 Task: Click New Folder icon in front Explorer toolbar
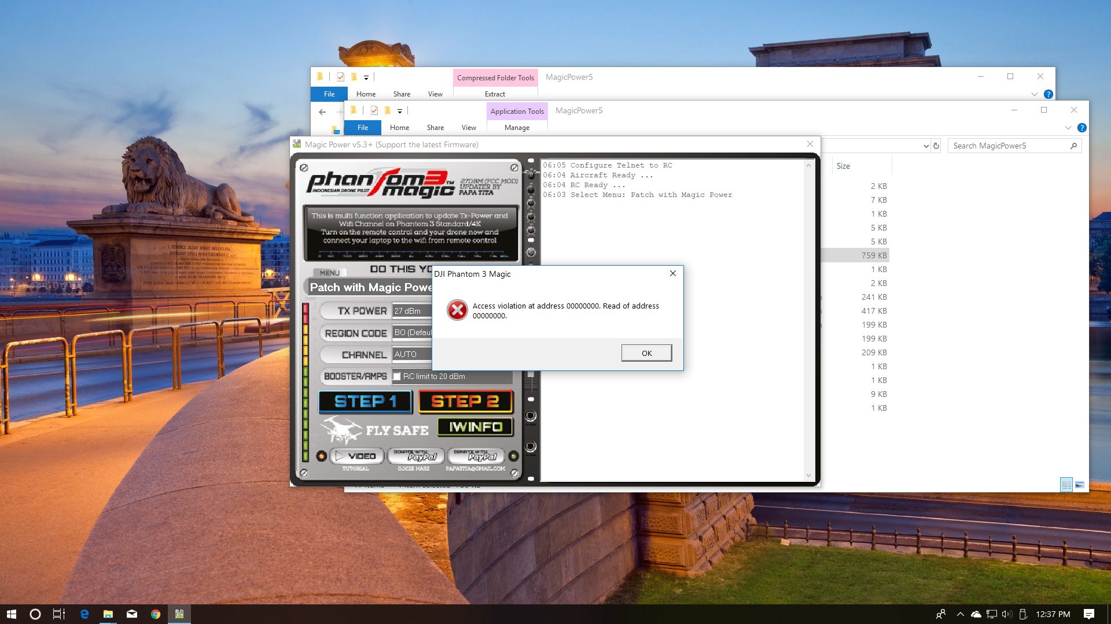387,110
